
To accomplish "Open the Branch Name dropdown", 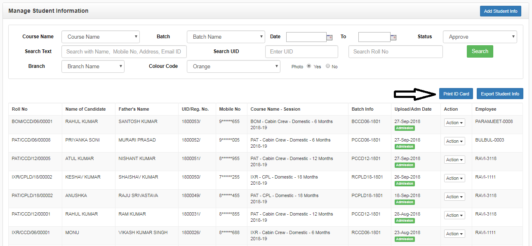I will 93,66.
